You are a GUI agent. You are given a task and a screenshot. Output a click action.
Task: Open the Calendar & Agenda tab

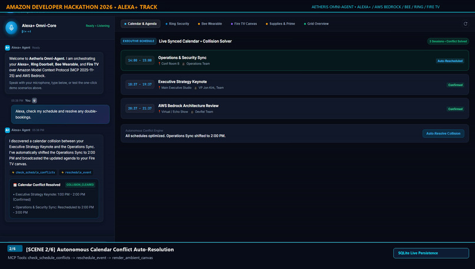(x=140, y=24)
